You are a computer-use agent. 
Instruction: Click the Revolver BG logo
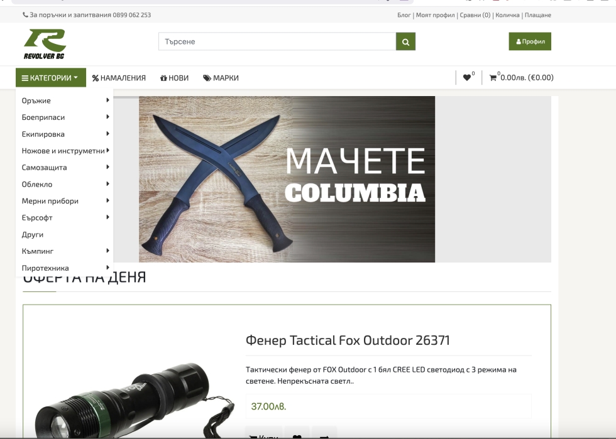click(45, 44)
